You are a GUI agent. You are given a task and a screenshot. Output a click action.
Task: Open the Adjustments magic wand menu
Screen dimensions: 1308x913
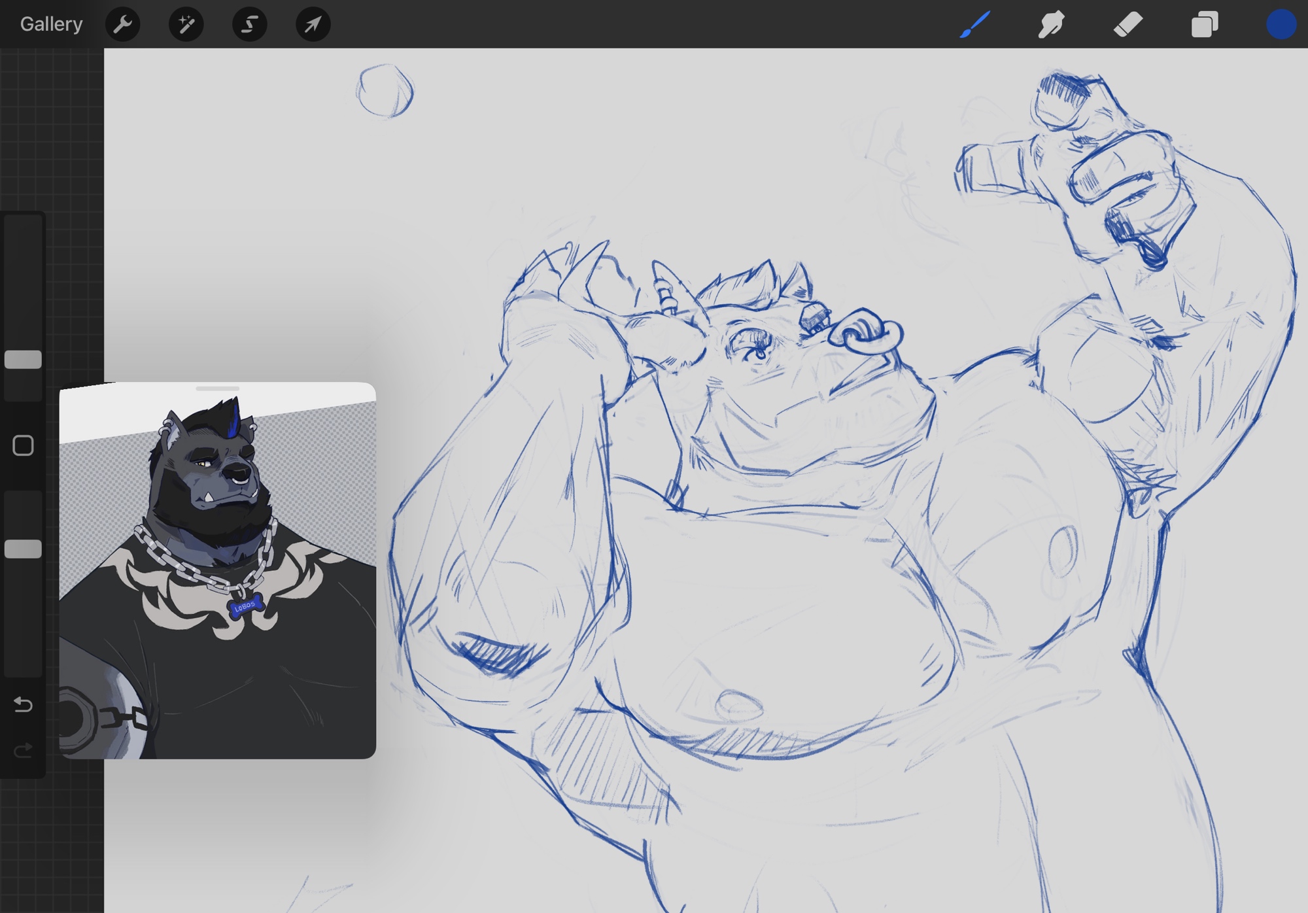[x=186, y=24]
